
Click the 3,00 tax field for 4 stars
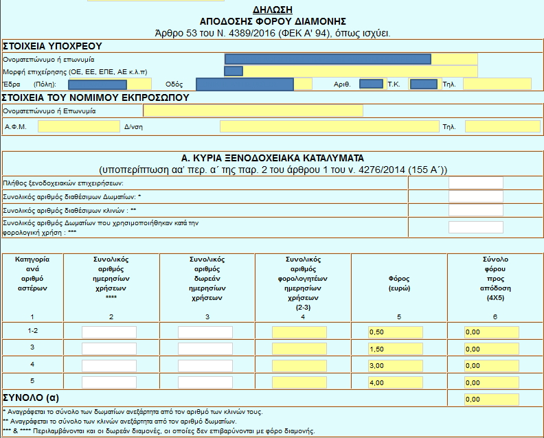396,366
